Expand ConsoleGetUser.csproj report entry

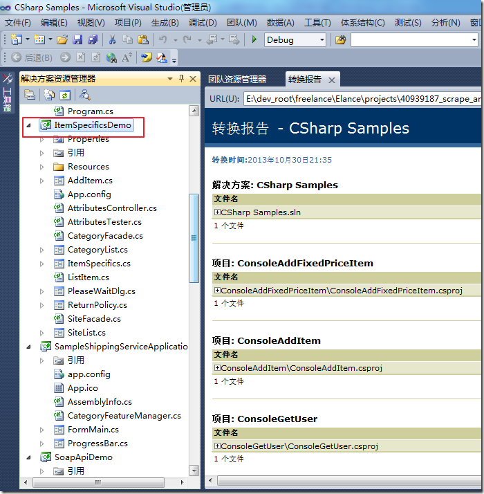tap(217, 446)
